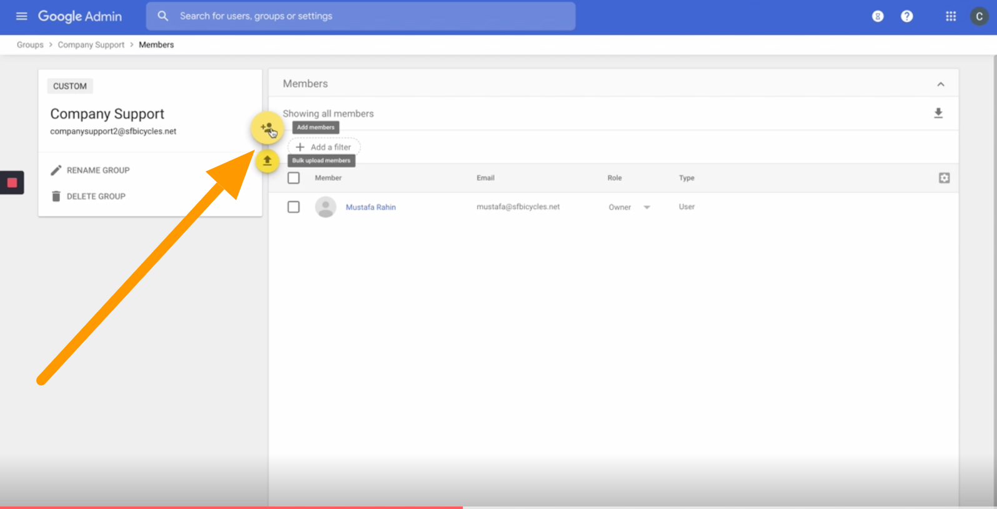Click the Members panel heading

tap(305, 84)
